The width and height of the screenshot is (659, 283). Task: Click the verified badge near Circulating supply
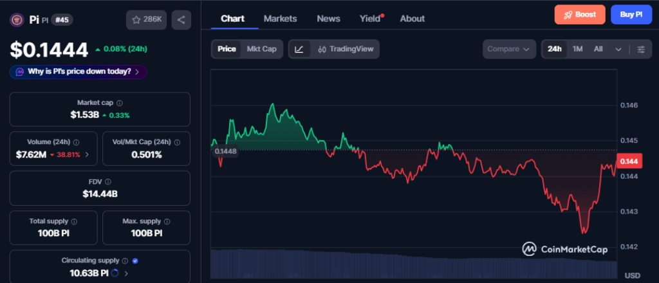coord(135,260)
